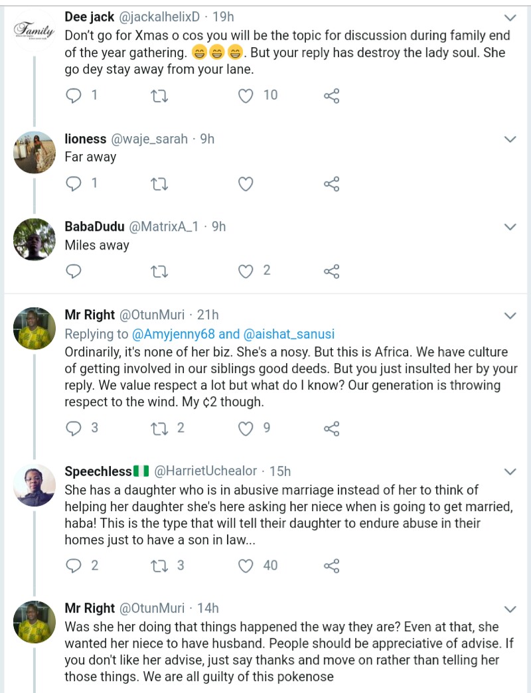Reply to Dee jack's Xmas tweet

click(74, 96)
